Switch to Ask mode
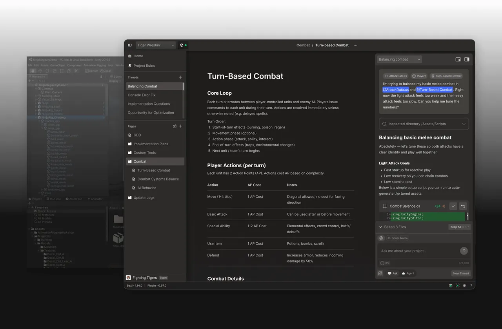This screenshot has height=329, width=502. 393,273
